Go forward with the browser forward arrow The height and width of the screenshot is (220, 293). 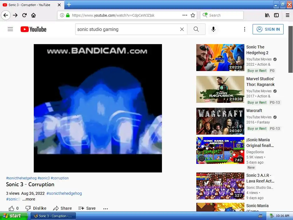[15, 15]
